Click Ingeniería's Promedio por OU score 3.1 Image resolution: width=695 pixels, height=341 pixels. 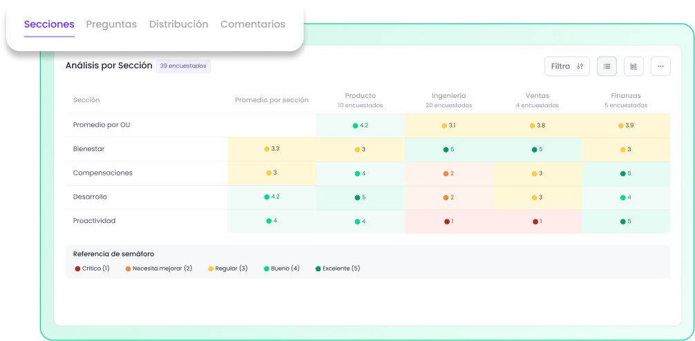point(448,126)
